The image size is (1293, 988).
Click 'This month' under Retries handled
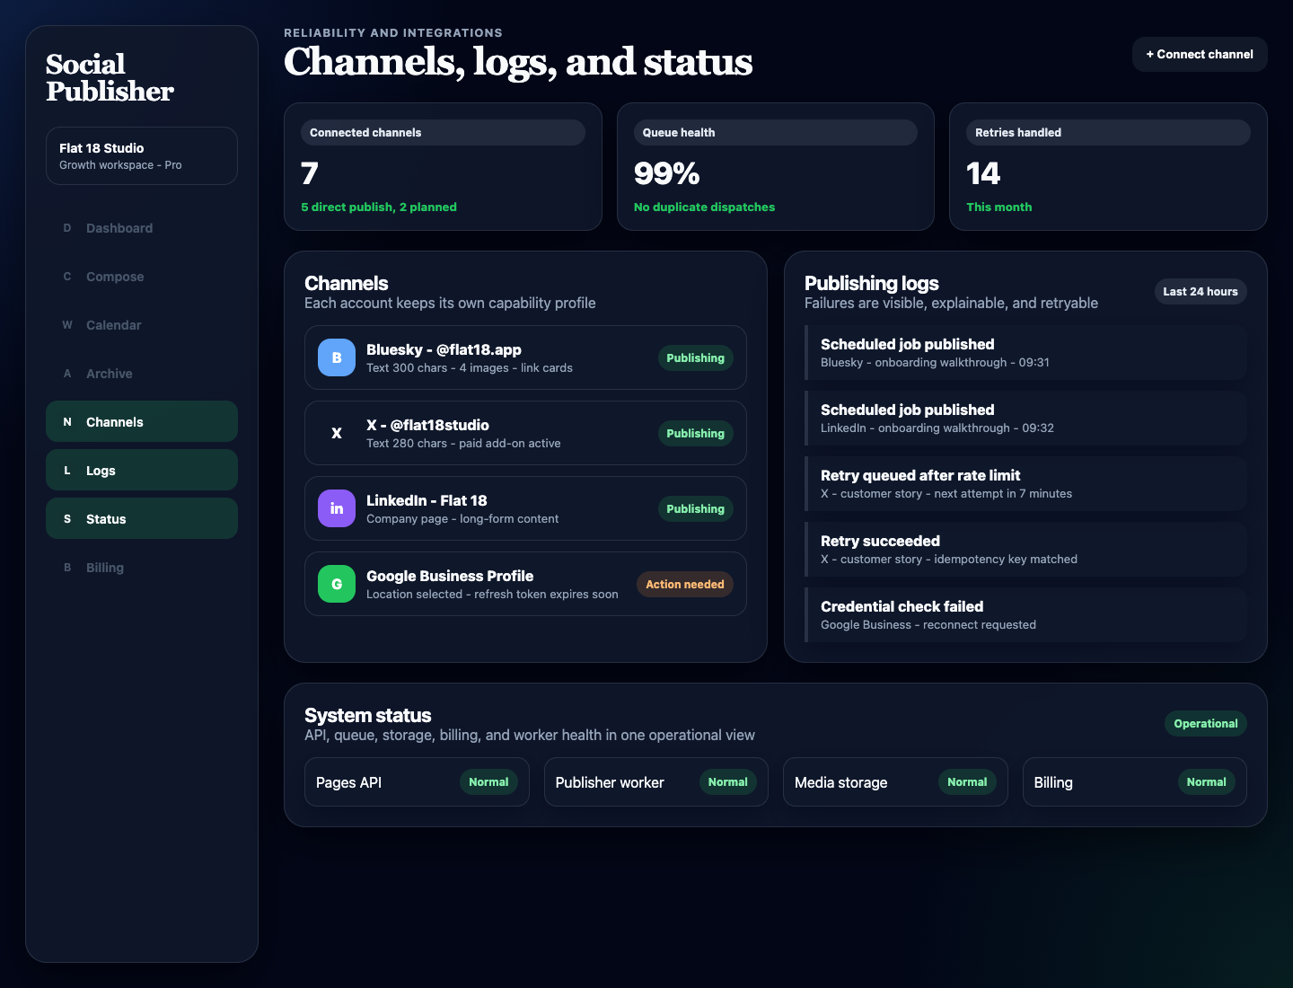click(x=999, y=207)
